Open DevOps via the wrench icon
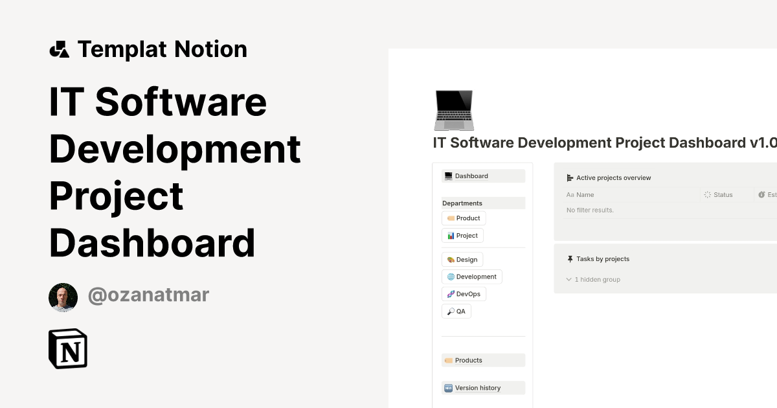Screen dimensions: 777x408 coord(451,293)
